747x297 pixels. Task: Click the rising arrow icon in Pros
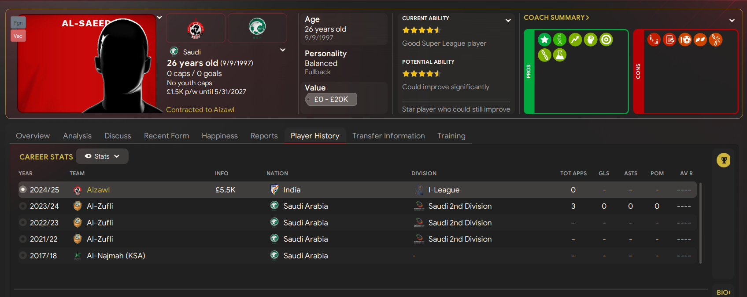click(575, 40)
